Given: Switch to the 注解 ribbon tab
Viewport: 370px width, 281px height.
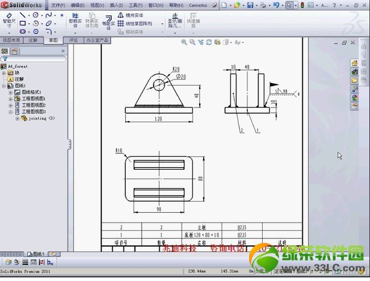Looking at the screenshot, I should tap(33, 40).
